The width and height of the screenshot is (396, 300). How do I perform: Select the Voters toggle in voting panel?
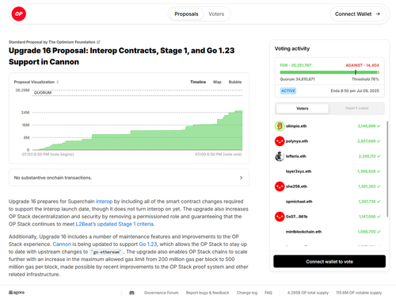[303, 109]
